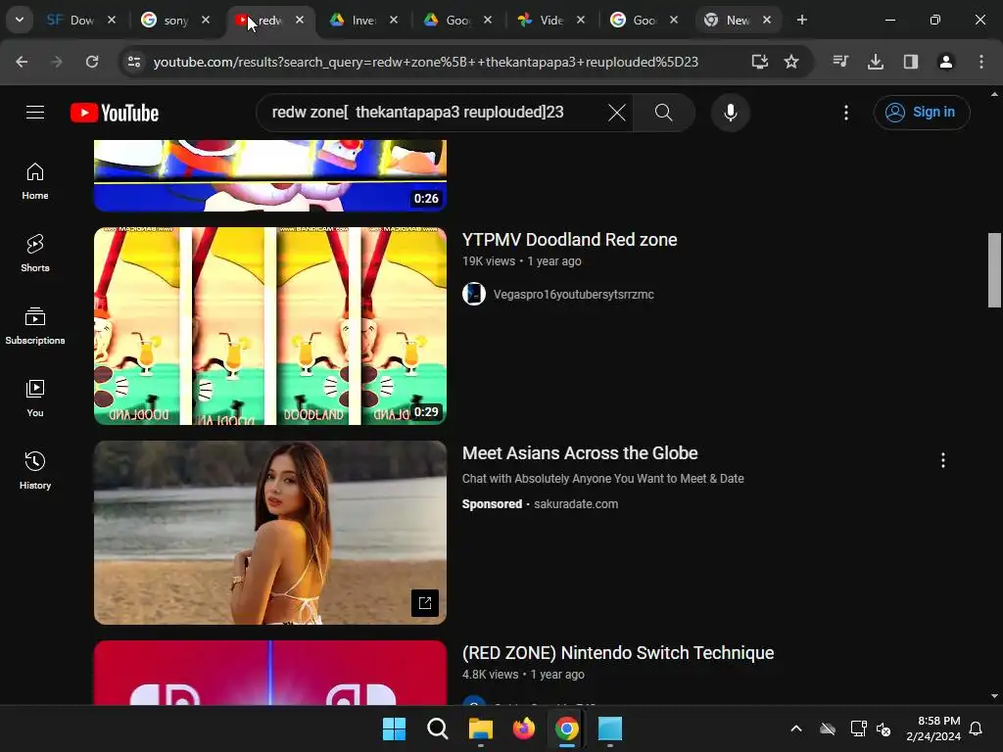1003x752 pixels.
Task: Open media controls icon in toolbar
Action: click(x=840, y=62)
